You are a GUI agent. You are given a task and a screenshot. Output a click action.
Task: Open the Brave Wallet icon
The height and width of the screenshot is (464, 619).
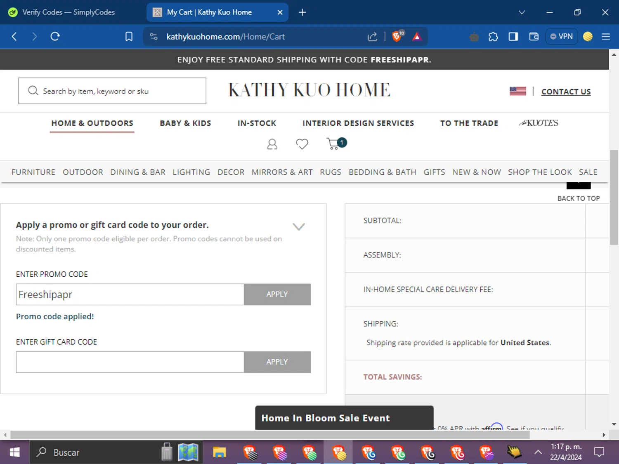click(534, 37)
